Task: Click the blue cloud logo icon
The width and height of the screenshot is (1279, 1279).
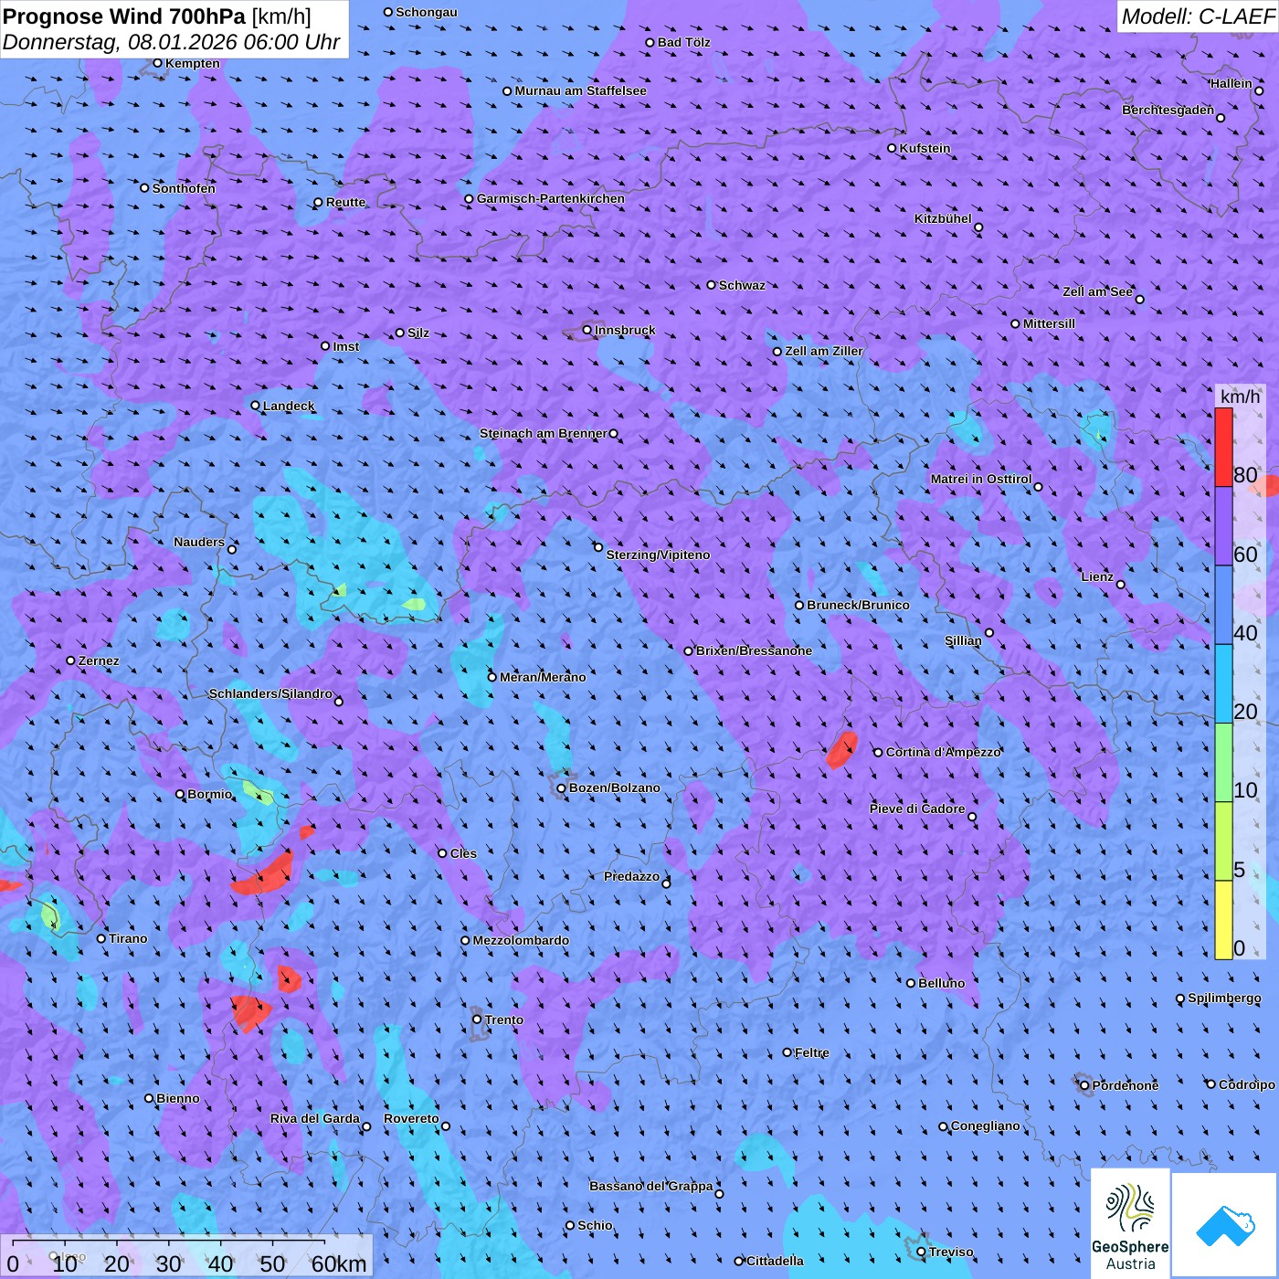Action: click(1225, 1225)
